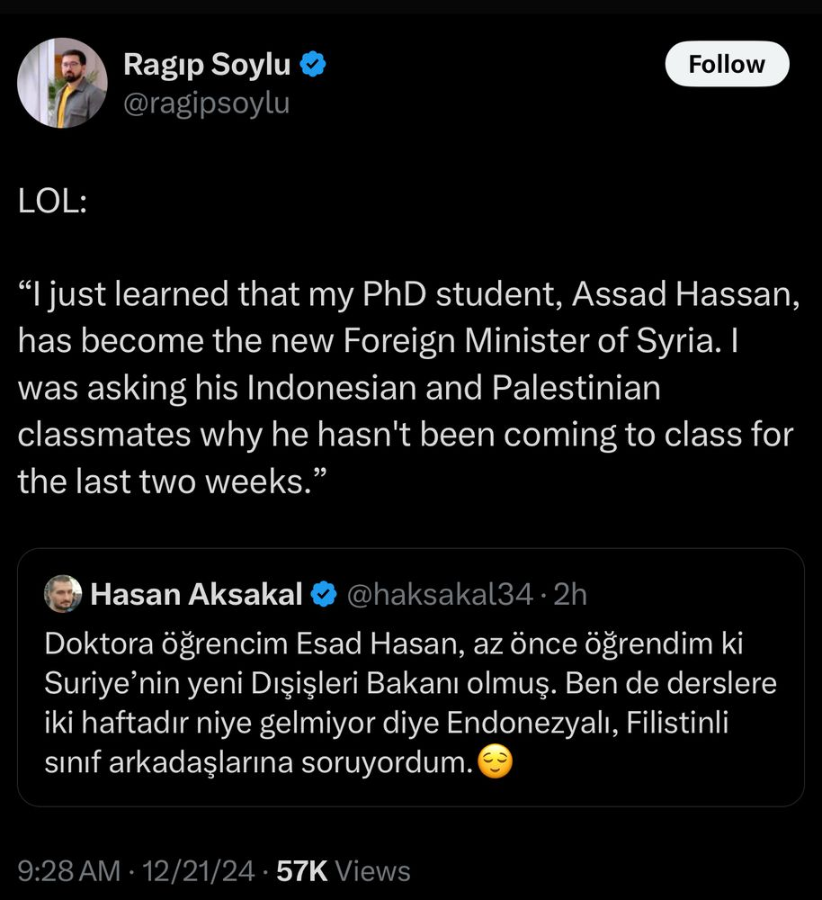The image size is (822, 900).
Task: Click the Ragıp Soylu display name
Action: tap(207, 64)
